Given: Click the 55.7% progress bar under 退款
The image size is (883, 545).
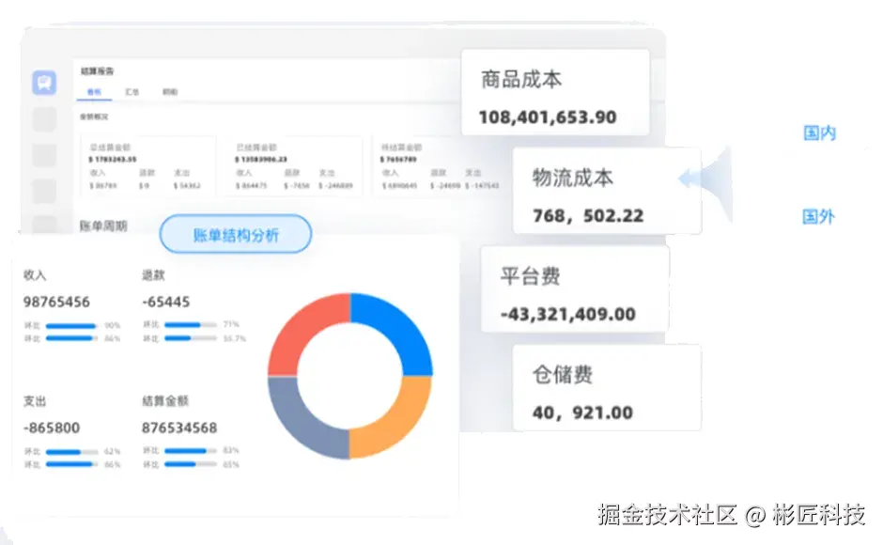Looking at the screenshot, I should [x=191, y=338].
